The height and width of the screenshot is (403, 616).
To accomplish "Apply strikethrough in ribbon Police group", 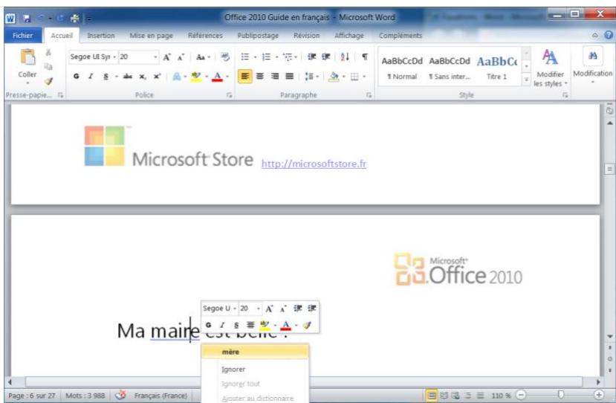I will [127, 77].
